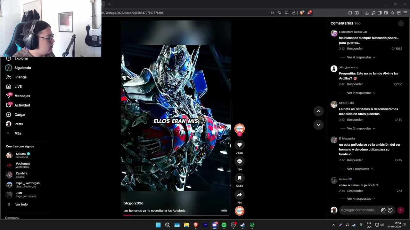The image size is (410, 230).
Task: Open Spotify from taskbar
Action: pos(224,225)
